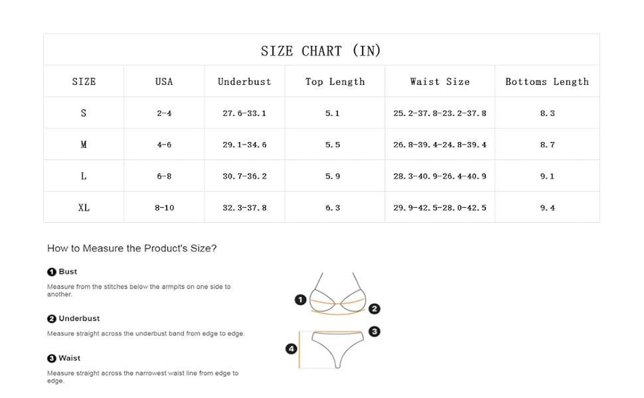Select marker 3 next to bikini bottom
The image size is (644, 398).
pos(374,332)
